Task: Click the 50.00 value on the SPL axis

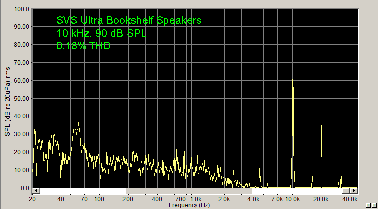Action: (22, 98)
